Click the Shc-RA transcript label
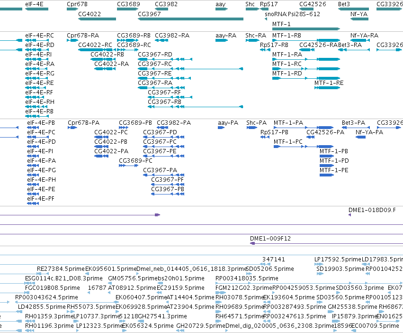Image resolution: width=403 pixels, height=333 pixels. 256,35
